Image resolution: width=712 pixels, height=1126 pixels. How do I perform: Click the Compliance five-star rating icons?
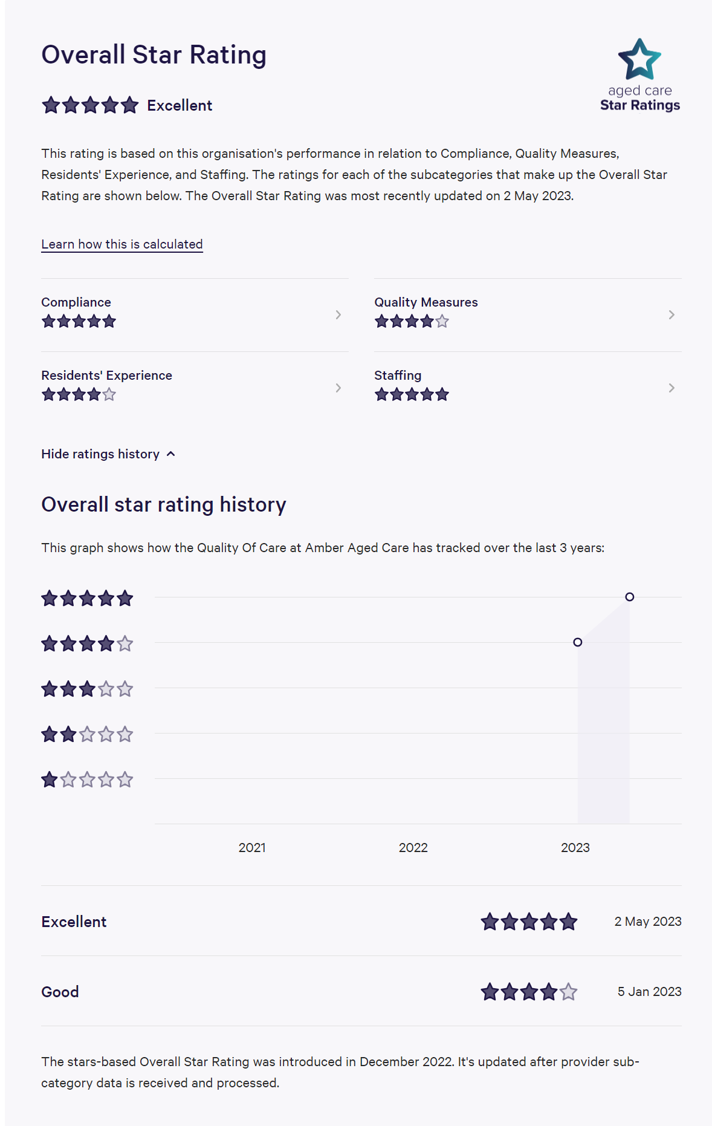point(79,322)
